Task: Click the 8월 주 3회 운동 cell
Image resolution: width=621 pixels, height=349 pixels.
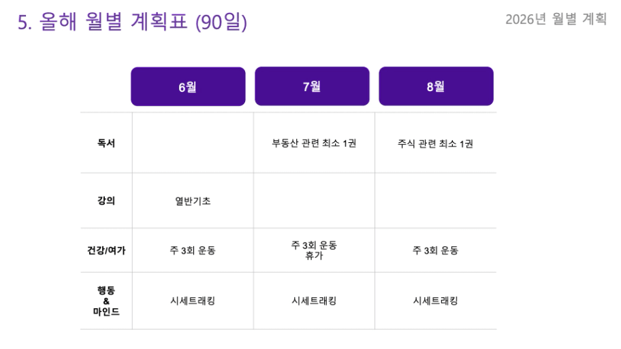Action: 435,250
